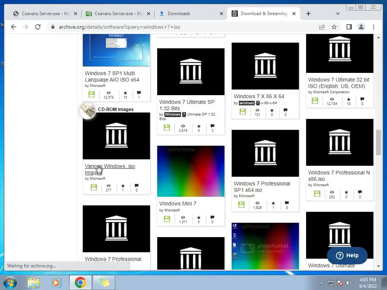Expand the tab search dropdown arrow
This screenshot has height=290, width=387.
click(338, 14)
